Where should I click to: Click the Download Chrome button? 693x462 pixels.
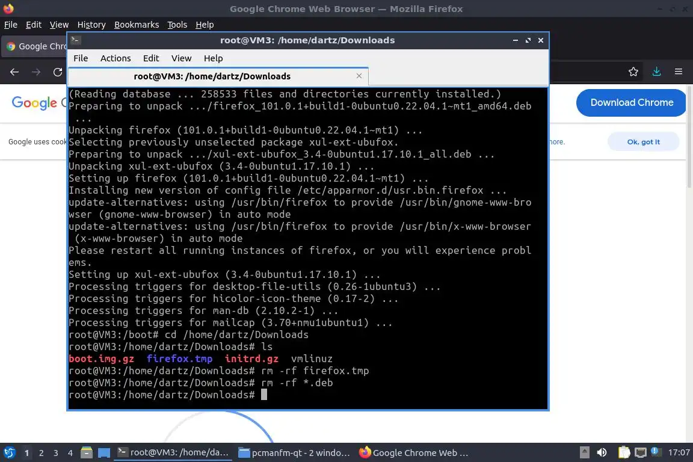[632, 103]
